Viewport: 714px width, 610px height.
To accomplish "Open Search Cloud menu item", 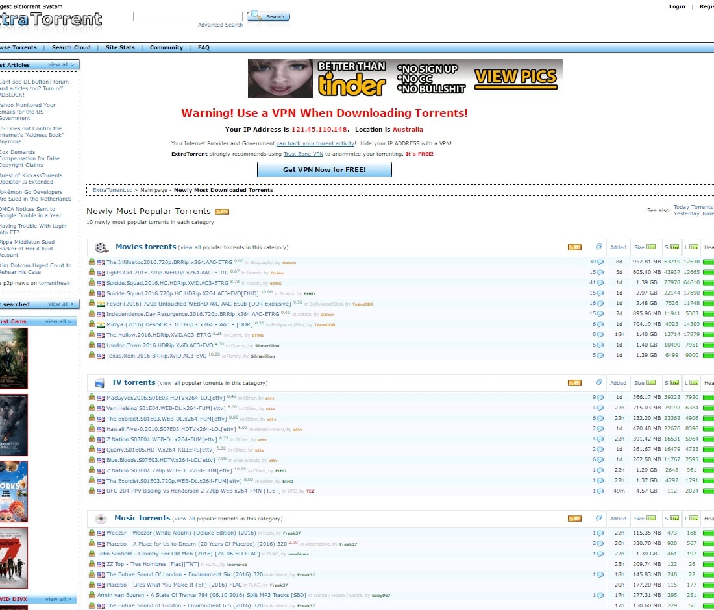I will [71, 47].
